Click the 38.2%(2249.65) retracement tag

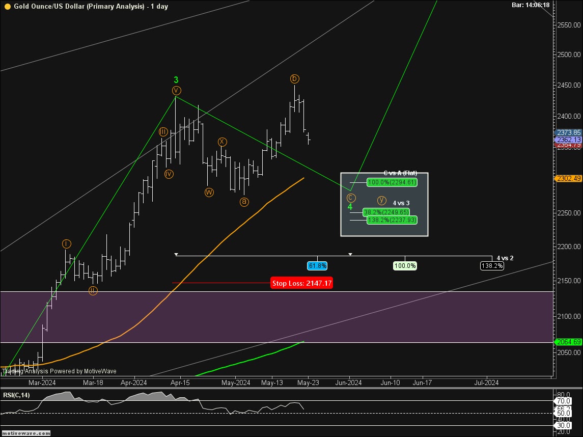click(386, 212)
